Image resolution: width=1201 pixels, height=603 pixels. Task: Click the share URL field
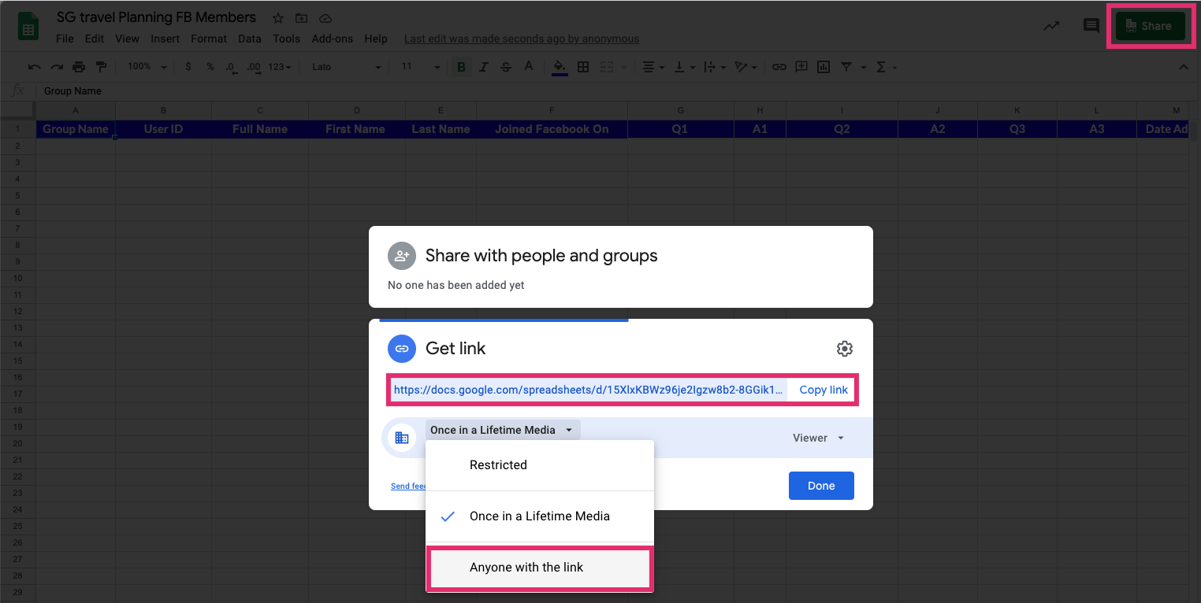click(x=589, y=390)
